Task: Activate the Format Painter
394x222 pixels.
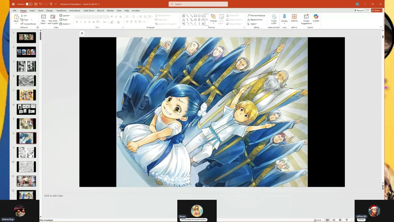Action: coord(28,24)
